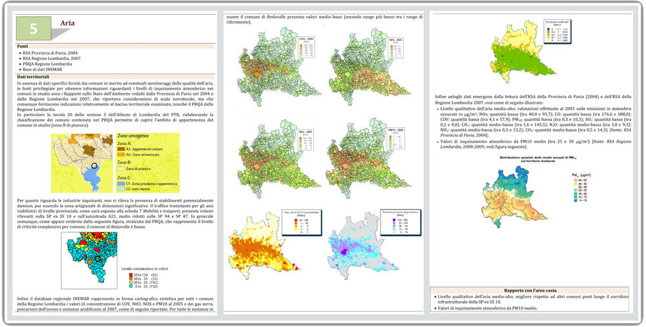Open the cyan overall criticality level map
The height and width of the screenshot is (327, 646).
pyautogui.click(x=89, y=261)
